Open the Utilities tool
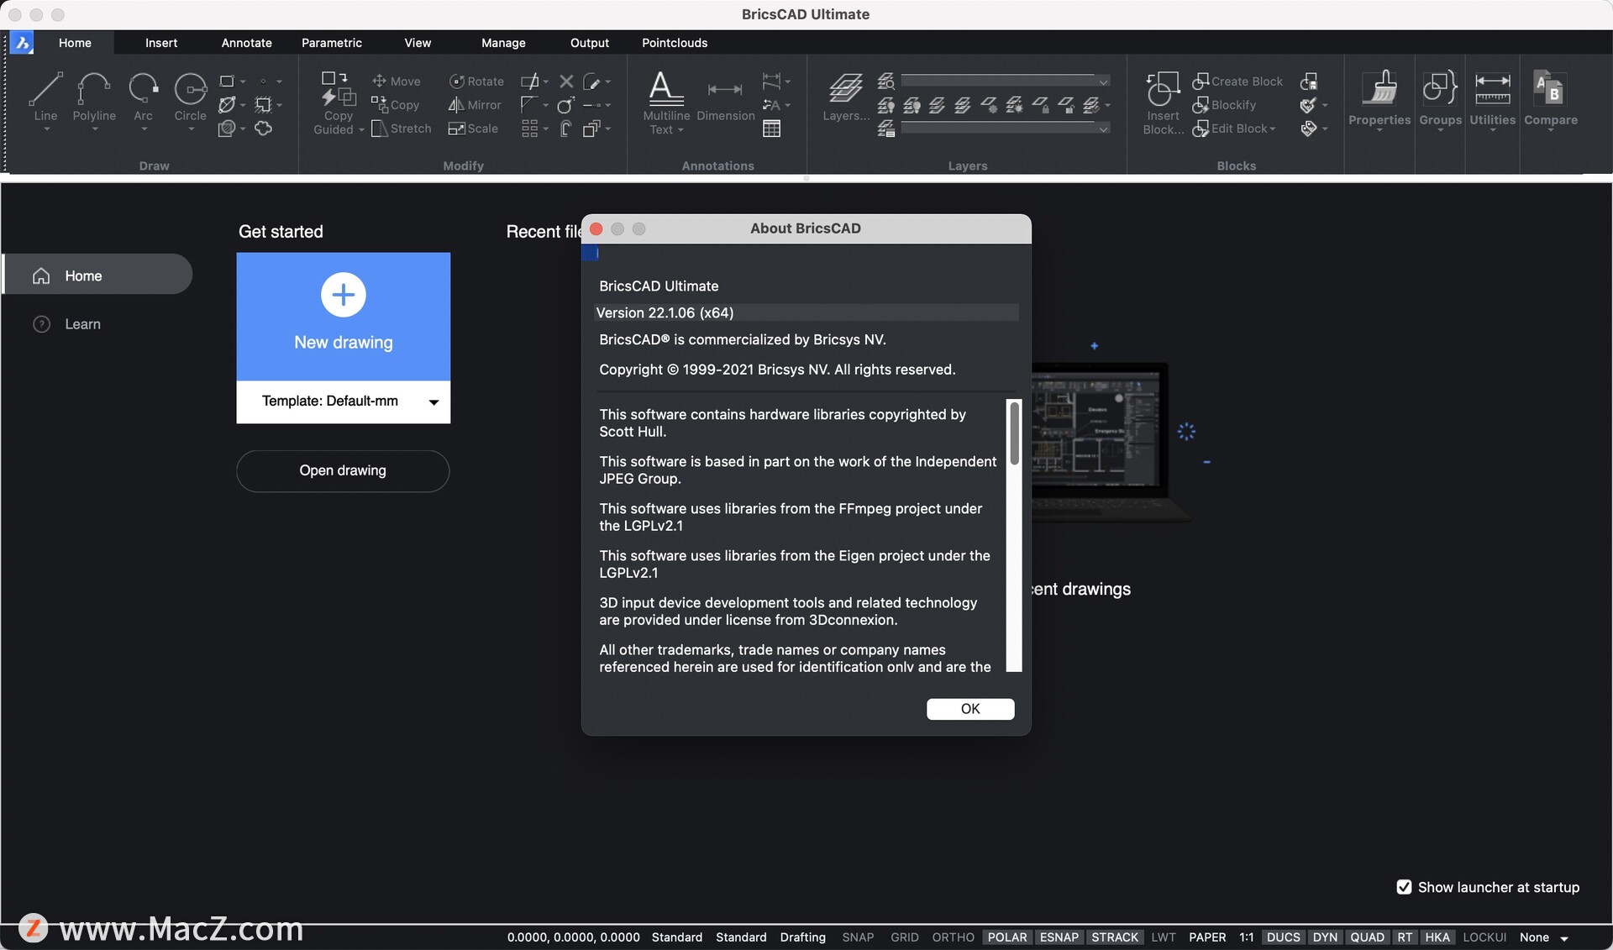Screen dimensions: 1613x950 [x=1492, y=98]
